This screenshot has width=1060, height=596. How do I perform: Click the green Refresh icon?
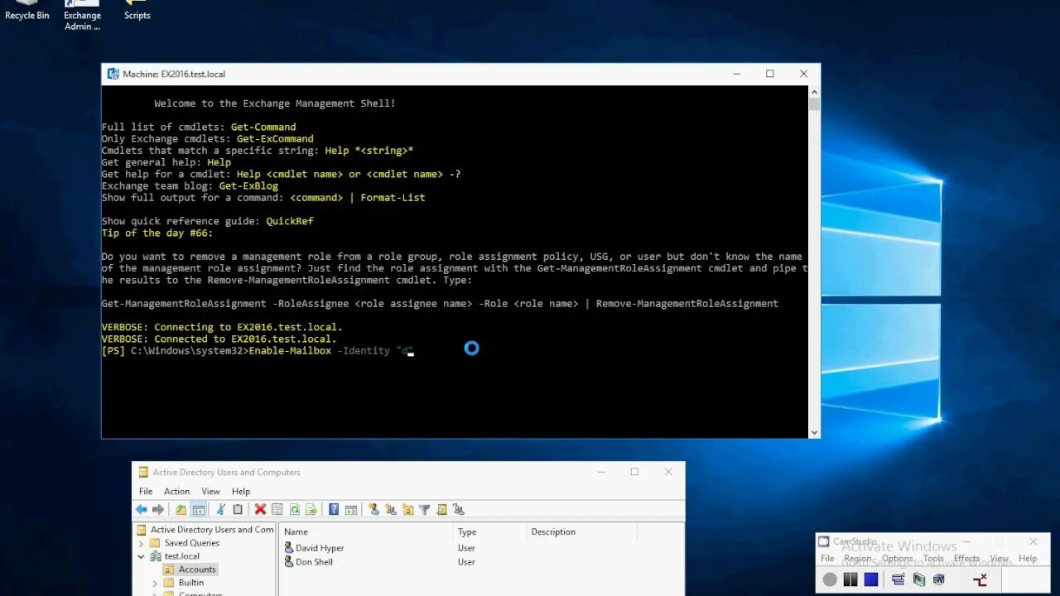tap(295, 510)
